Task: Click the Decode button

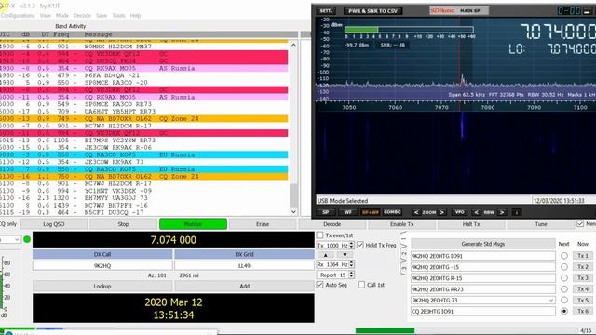Action: [x=332, y=224]
